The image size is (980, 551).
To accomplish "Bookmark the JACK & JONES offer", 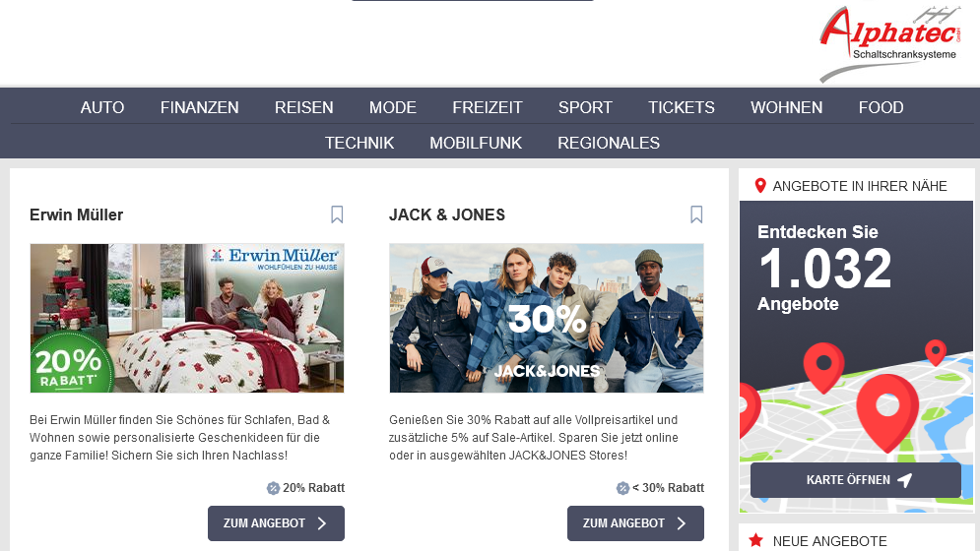I will (x=696, y=214).
